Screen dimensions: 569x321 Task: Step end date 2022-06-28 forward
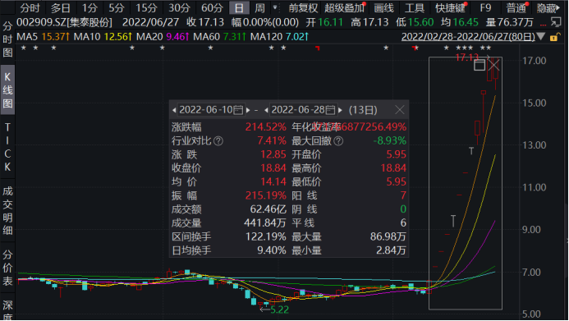click(x=340, y=110)
